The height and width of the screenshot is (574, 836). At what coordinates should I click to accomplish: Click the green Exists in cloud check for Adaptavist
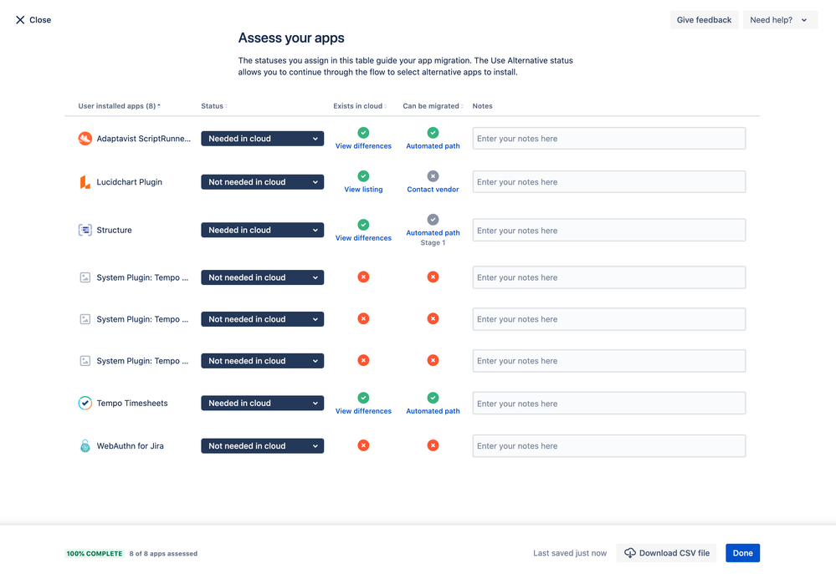click(363, 132)
